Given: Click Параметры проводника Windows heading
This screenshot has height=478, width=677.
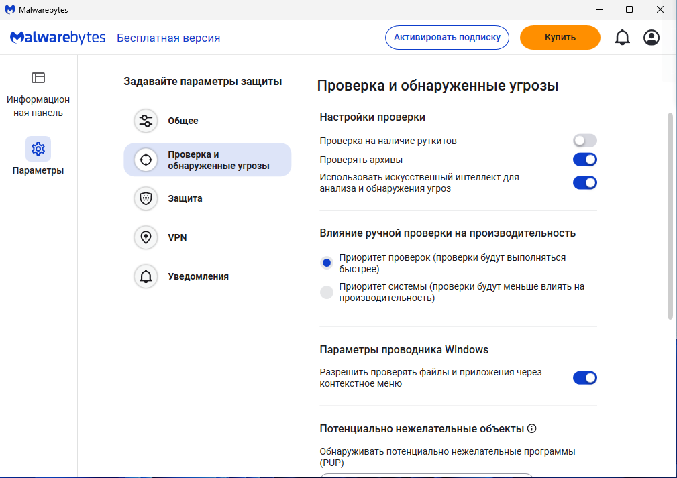Looking at the screenshot, I should [404, 349].
